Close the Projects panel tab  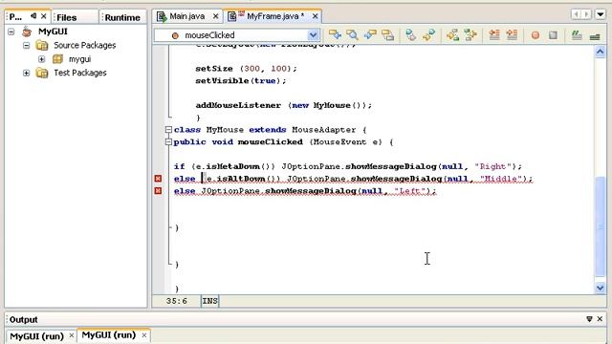[44, 16]
